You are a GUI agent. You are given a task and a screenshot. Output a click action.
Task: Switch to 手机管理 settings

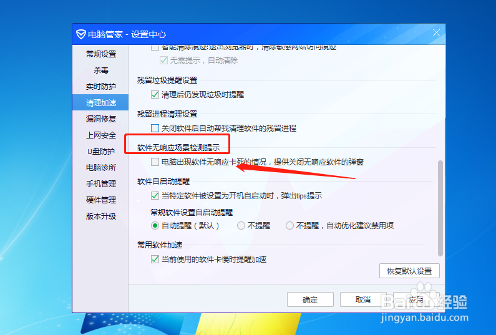click(x=101, y=184)
